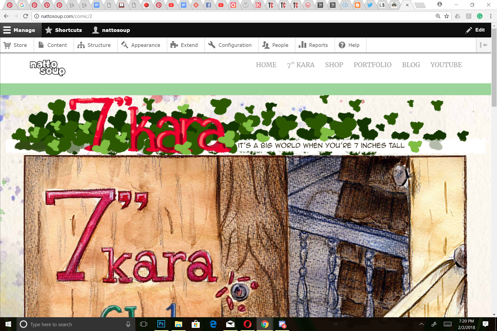Viewport: 497px width, 331px height.
Task: Visit the SHOP navigation link
Action: 334,65
